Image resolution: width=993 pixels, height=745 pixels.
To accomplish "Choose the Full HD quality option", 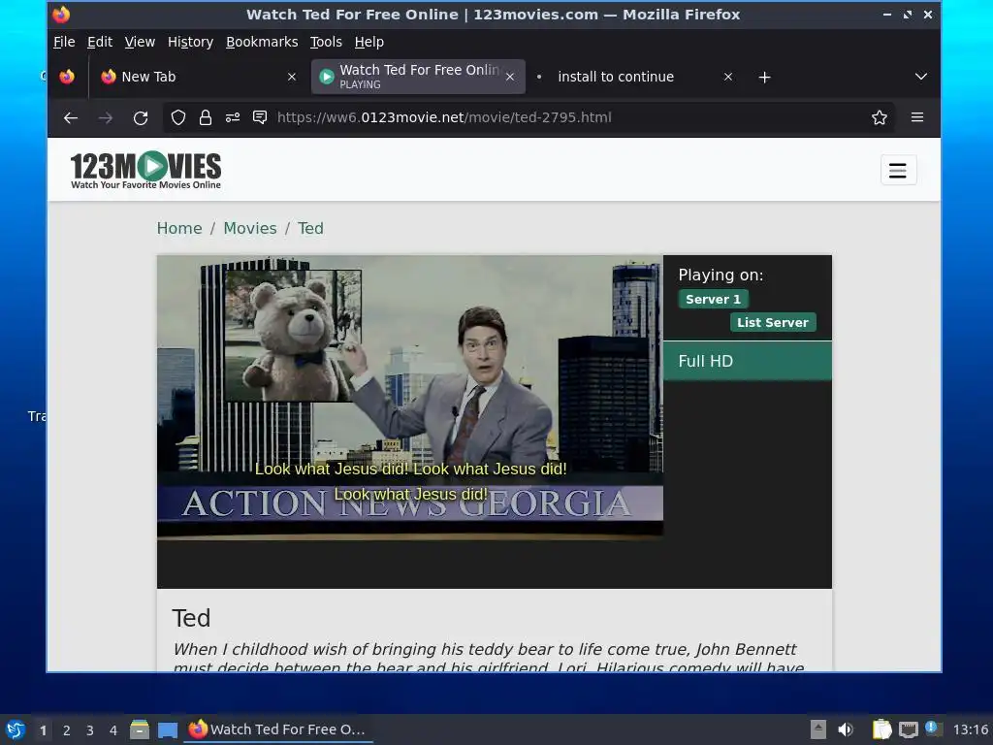I will coord(748,361).
